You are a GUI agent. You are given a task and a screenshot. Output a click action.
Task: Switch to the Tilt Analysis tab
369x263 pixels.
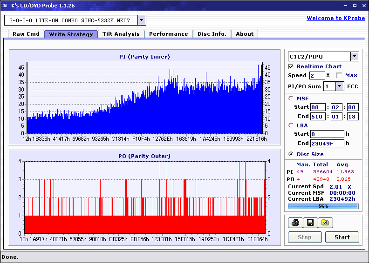pos(121,34)
